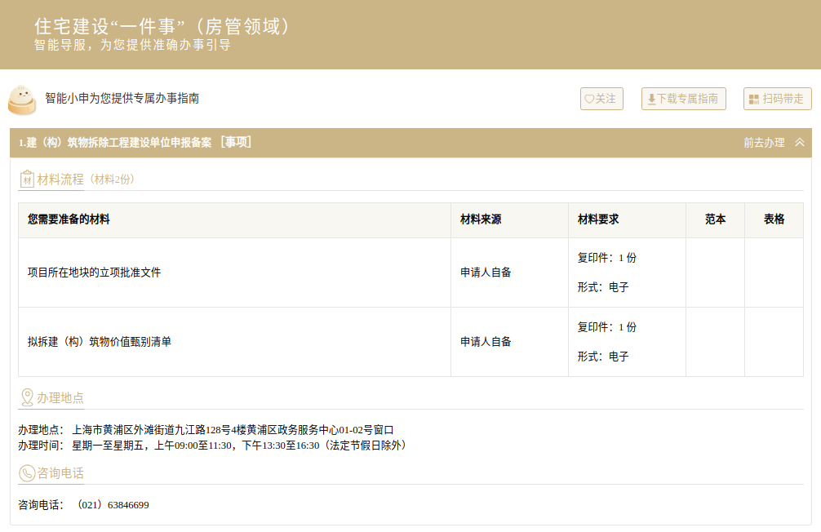Image resolution: width=821 pixels, height=532 pixels.
Task: Select the 项目所在地块的立项批准文件 row
Action: pos(95,273)
